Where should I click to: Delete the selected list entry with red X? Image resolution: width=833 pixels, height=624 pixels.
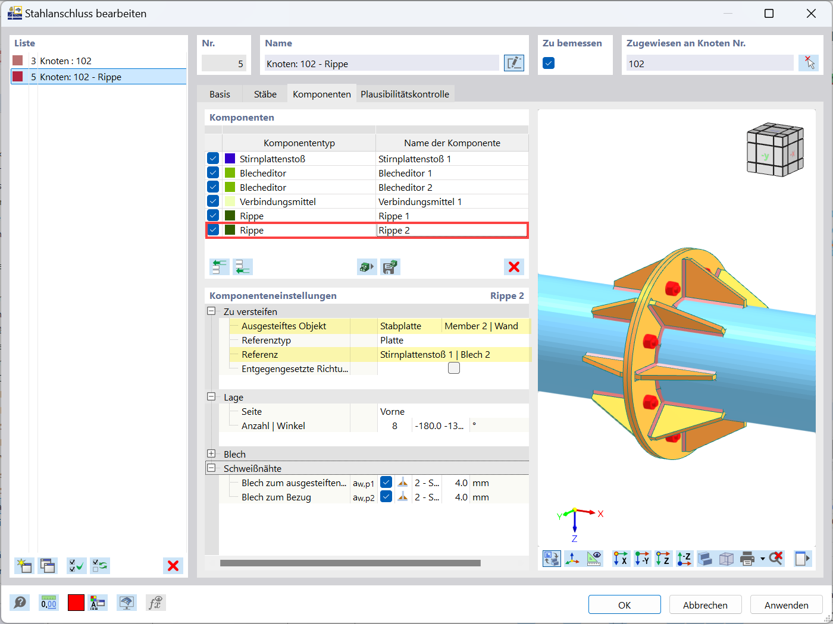173,566
